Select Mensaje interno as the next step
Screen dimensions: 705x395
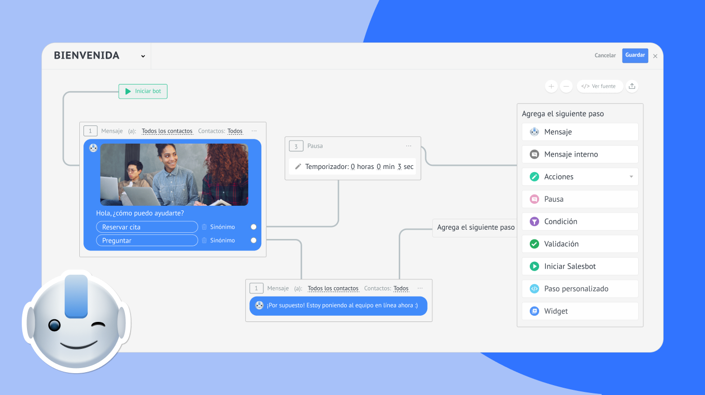(580, 154)
